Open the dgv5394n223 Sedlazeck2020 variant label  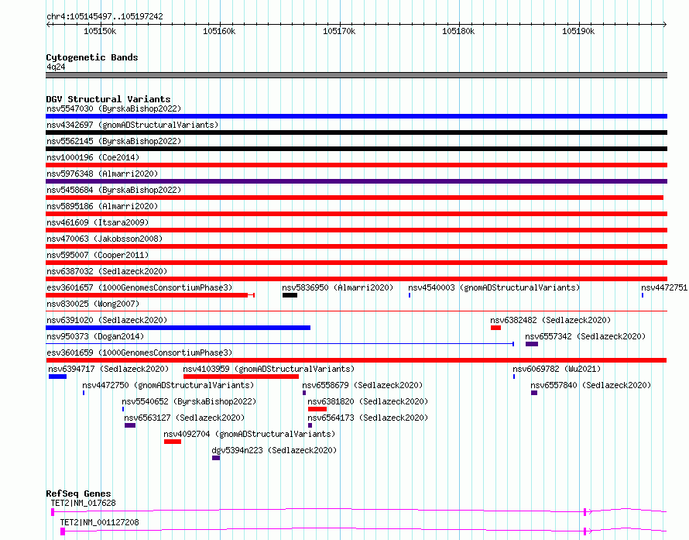point(274,450)
